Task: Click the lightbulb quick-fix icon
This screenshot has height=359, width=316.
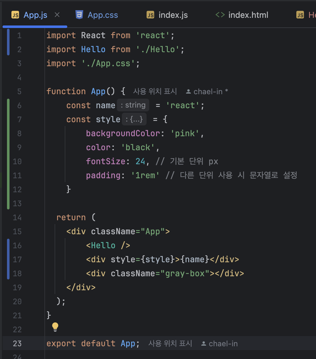Action: point(55,327)
